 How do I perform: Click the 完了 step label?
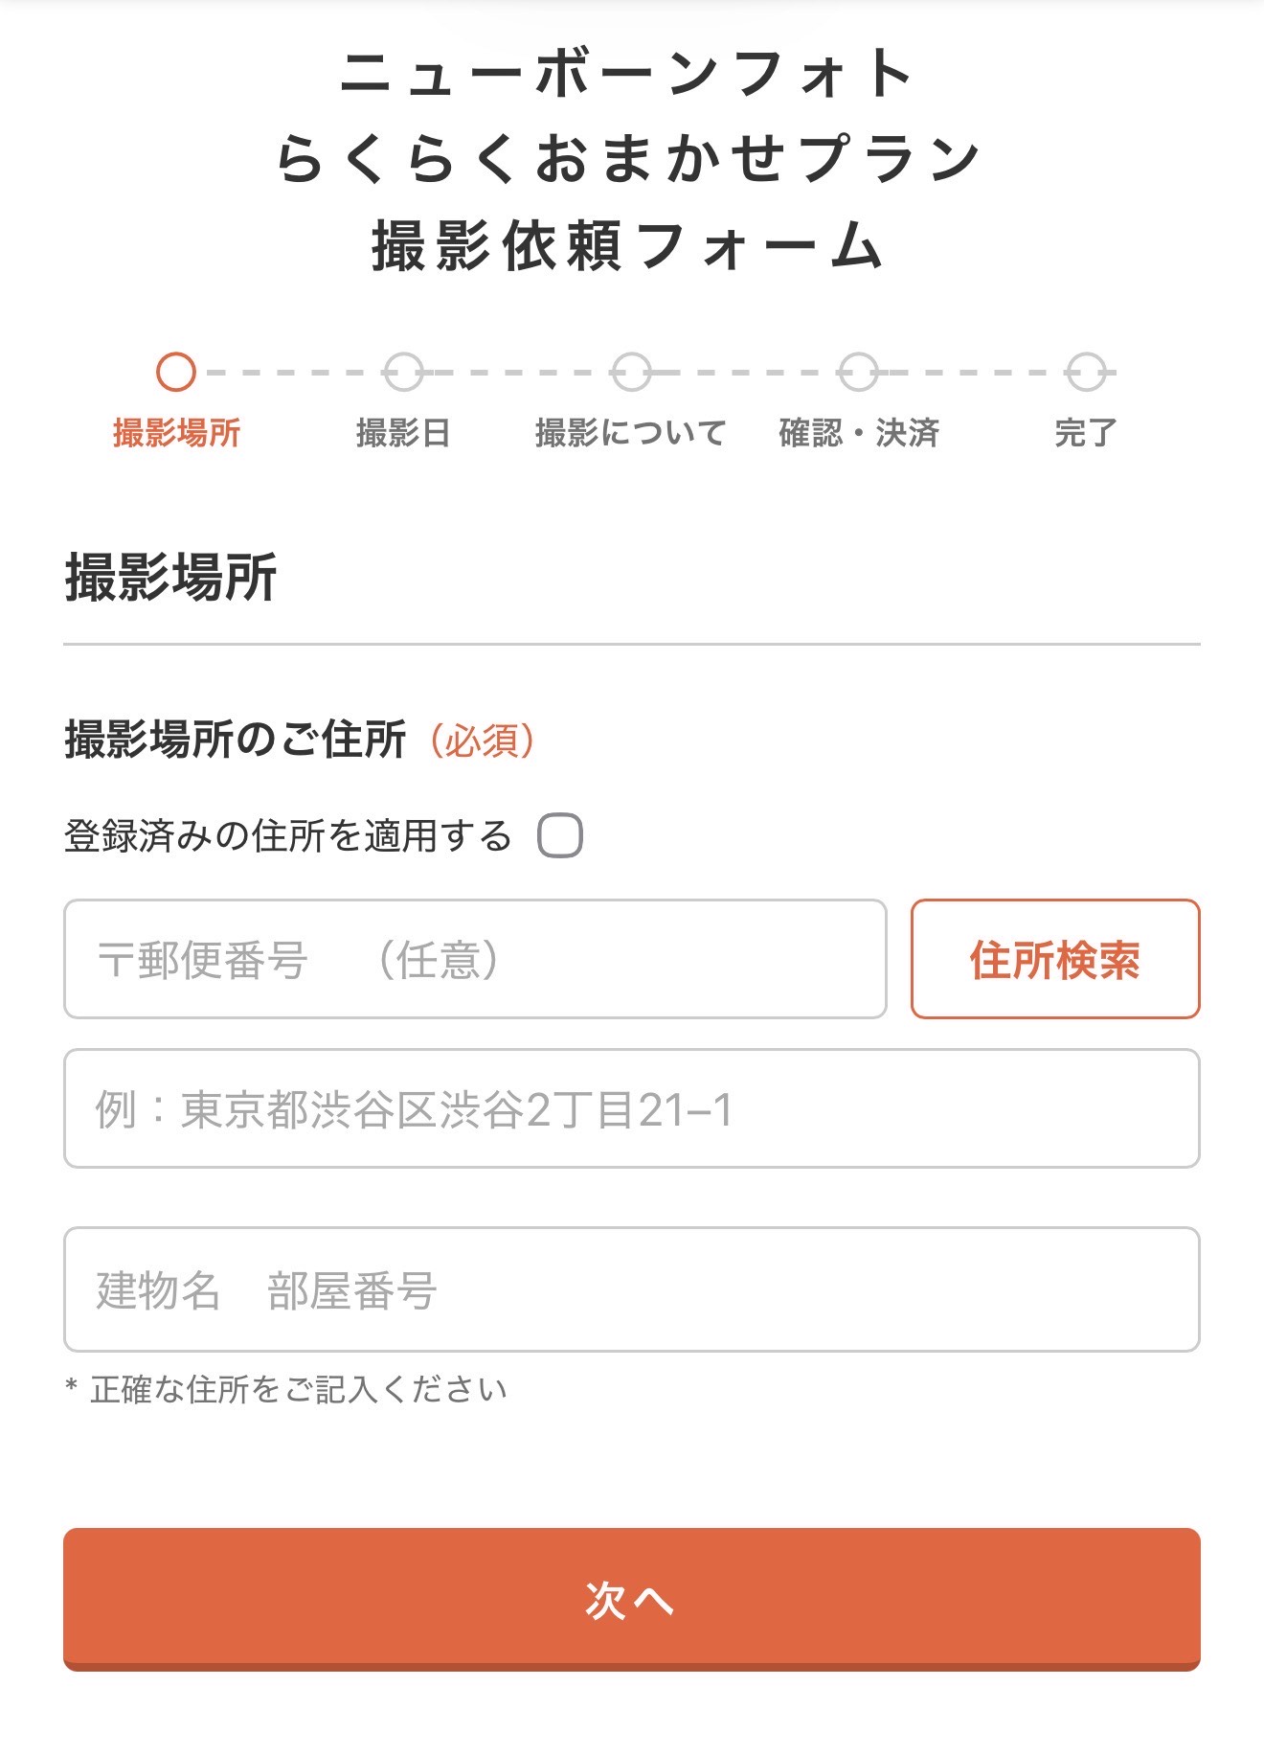tap(1086, 433)
